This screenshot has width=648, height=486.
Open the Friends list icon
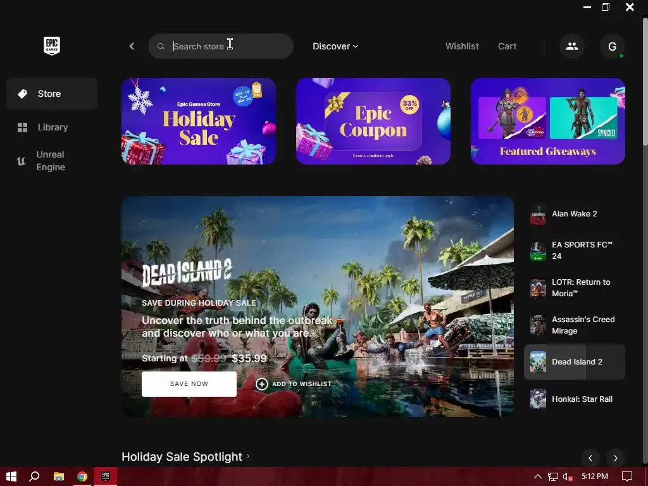pyautogui.click(x=572, y=46)
